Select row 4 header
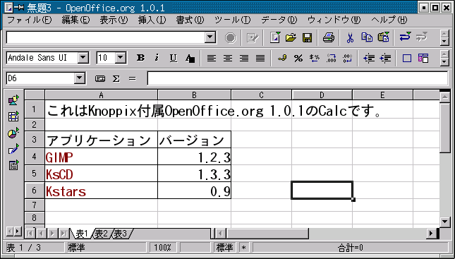Screen dimensions: 455x259 (35, 157)
